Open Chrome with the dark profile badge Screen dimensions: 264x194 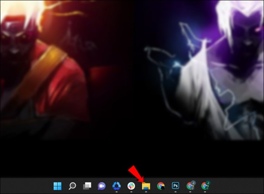161,186
